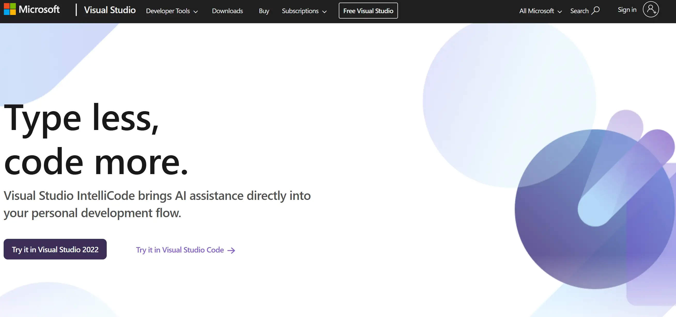Open the Buy page
Viewport: 676px width, 317px height.
point(264,11)
